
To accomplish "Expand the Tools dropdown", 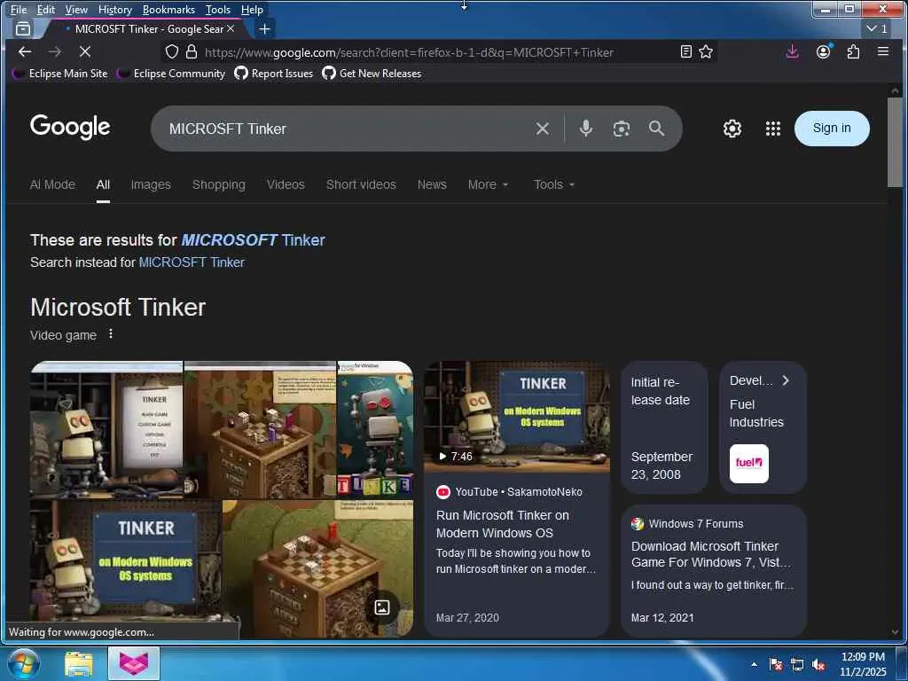I will click(554, 184).
